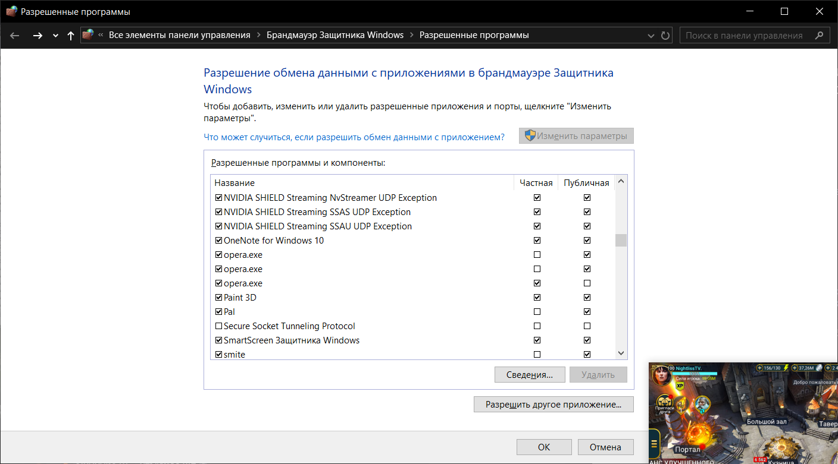Enable Secure Socket Tunneling Protocol checkbox
Viewport: 838px width, 464px height.
pos(218,326)
